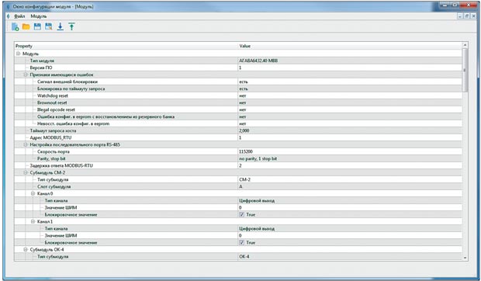
Task: Restore the inner Модуль document window
Action: point(466,16)
